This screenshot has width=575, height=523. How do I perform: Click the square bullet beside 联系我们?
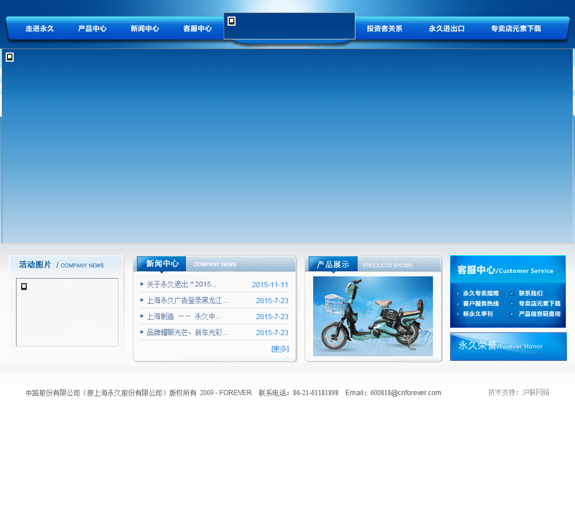512,293
